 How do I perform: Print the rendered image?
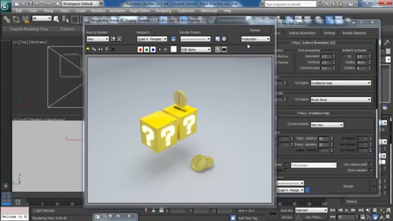[107, 49]
